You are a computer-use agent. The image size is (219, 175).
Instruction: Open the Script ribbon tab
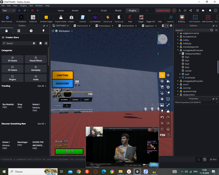point(104,10)
